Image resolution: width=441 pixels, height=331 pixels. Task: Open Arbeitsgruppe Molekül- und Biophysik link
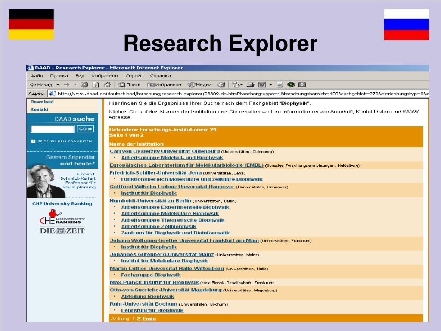(x=172, y=158)
